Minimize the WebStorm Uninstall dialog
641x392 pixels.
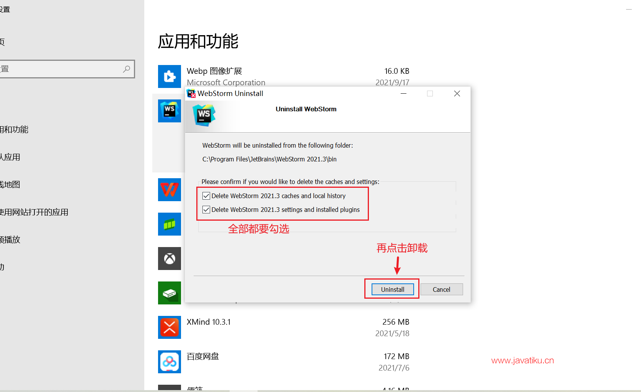click(403, 94)
